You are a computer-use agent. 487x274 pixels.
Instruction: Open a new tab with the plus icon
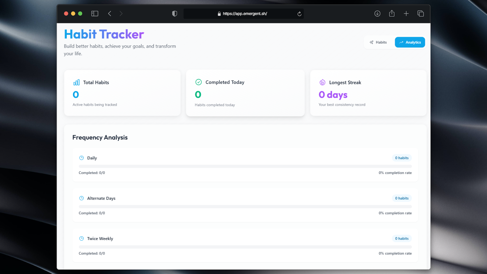click(x=406, y=13)
